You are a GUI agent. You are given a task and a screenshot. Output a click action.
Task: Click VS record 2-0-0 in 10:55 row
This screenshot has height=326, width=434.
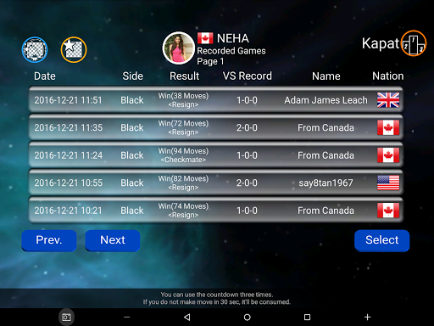click(x=247, y=183)
